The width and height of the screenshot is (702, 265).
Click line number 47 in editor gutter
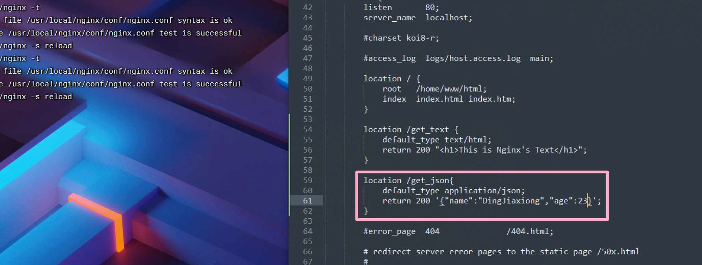point(307,58)
